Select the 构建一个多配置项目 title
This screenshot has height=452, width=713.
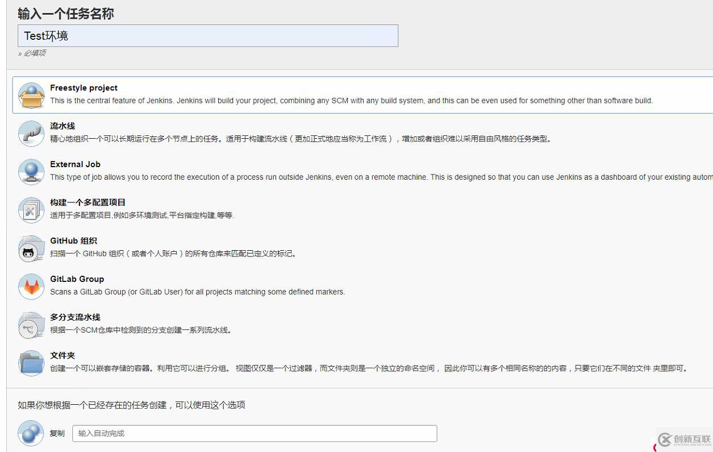[x=87, y=202]
